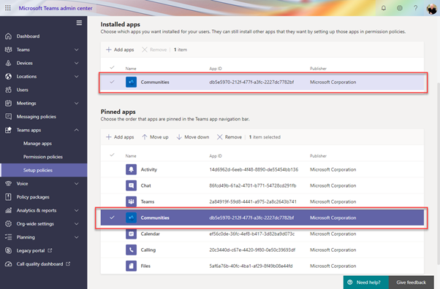Click the Need help? button

pyautogui.click(x=366, y=282)
